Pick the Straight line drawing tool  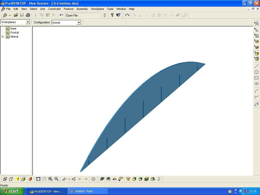(x=256, y=66)
